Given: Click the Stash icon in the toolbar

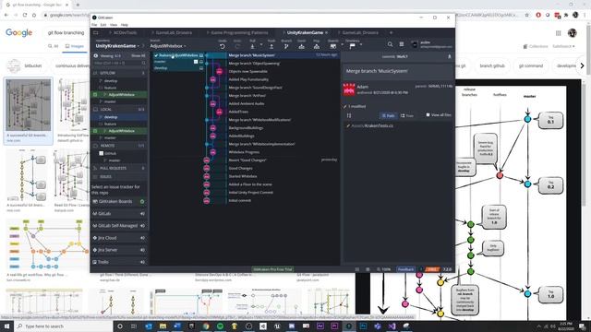Looking at the screenshot, I should point(302,46).
